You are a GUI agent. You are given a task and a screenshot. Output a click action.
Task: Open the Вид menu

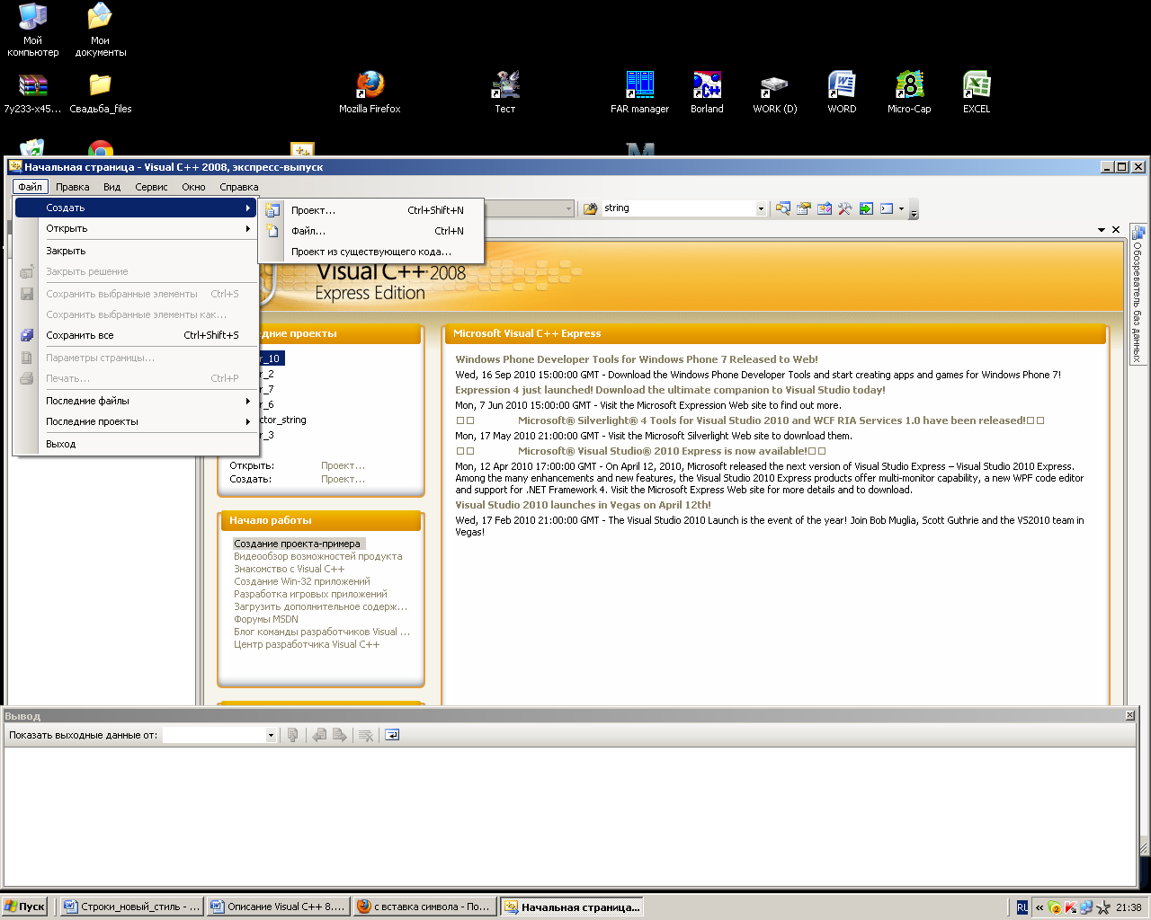point(112,187)
